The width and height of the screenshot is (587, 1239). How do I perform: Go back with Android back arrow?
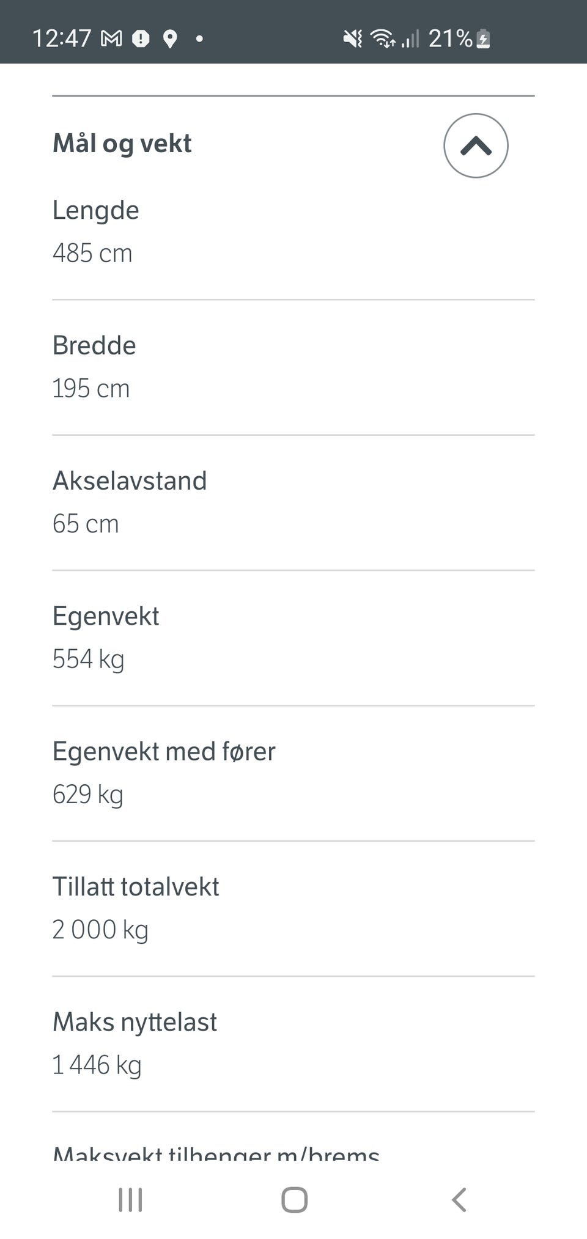(x=459, y=1199)
